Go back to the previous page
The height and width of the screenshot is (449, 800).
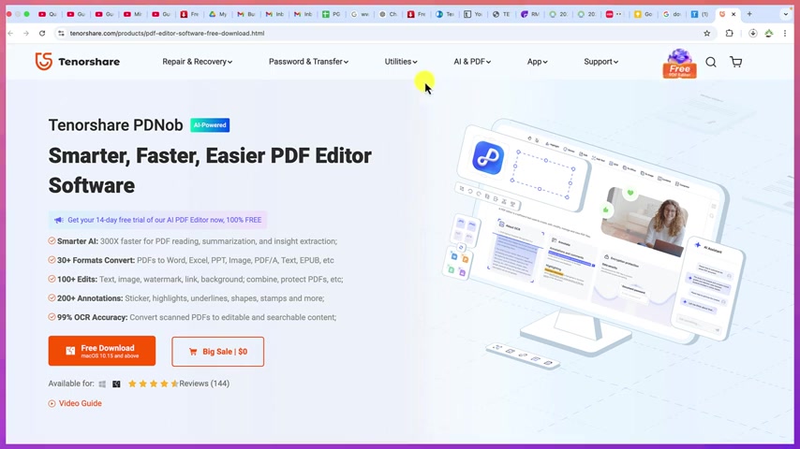pyautogui.click(x=10, y=33)
